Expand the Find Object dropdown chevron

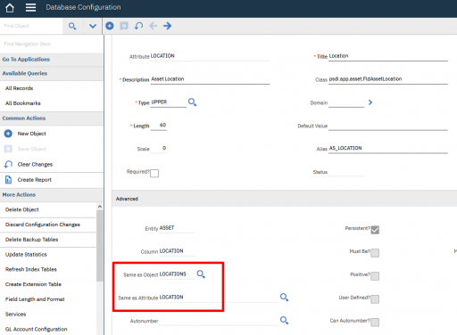tap(93, 26)
